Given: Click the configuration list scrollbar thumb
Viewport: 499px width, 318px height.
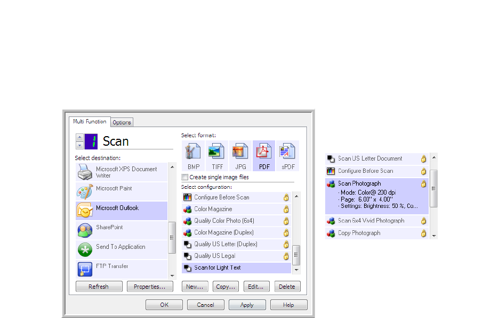Looking at the screenshot, I should click(x=296, y=255).
